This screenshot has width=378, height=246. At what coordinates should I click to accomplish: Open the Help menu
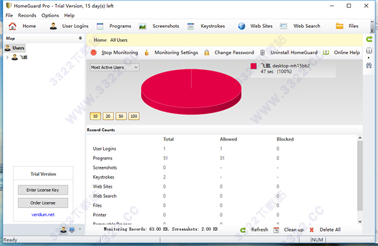coord(69,15)
